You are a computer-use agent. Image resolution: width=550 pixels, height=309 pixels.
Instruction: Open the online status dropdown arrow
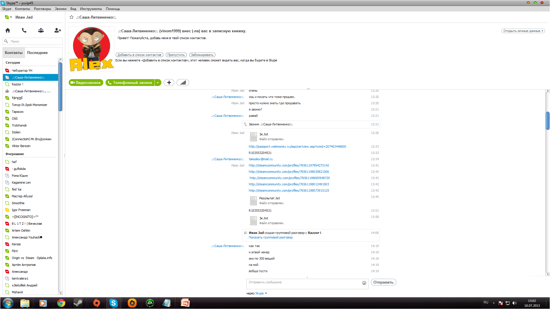pos(11,17)
